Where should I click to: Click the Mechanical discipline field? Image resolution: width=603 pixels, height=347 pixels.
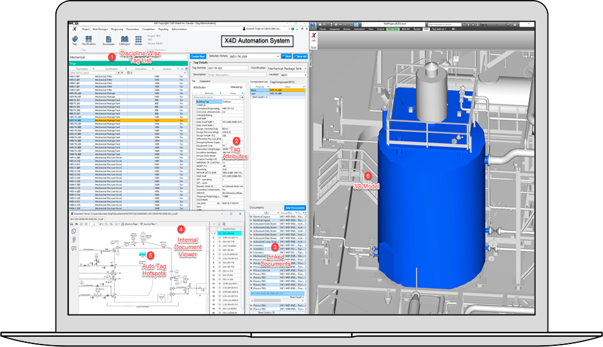click(x=98, y=57)
